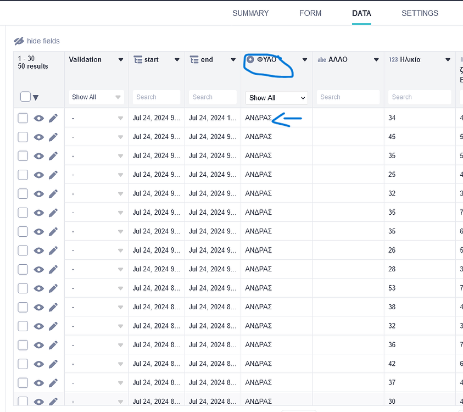The width and height of the screenshot is (463, 412).
Task: Switch to the SUMMARY tab
Action: point(250,13)
